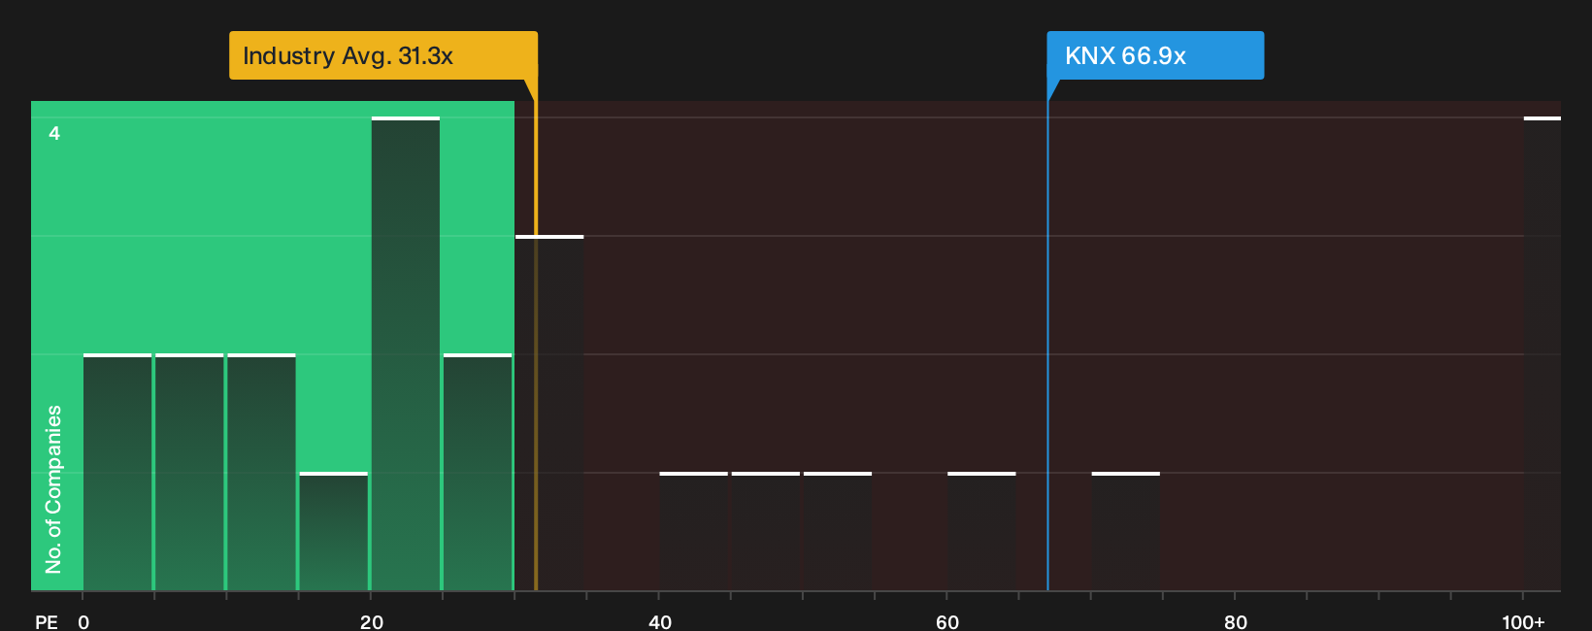This screenshot has height=631, width=1592.
Task: Select the tallest bar at PE 20-25
Action: 406,353
